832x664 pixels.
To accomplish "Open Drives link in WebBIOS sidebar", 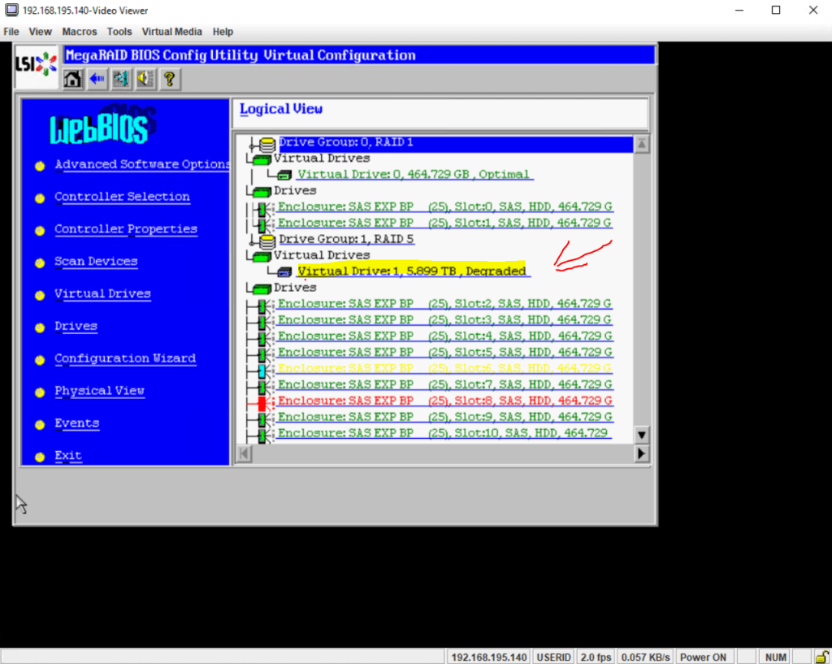I will [x=76, y=327].
